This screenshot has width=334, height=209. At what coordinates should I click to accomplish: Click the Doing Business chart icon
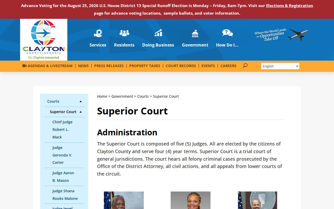tap(158, 33)
